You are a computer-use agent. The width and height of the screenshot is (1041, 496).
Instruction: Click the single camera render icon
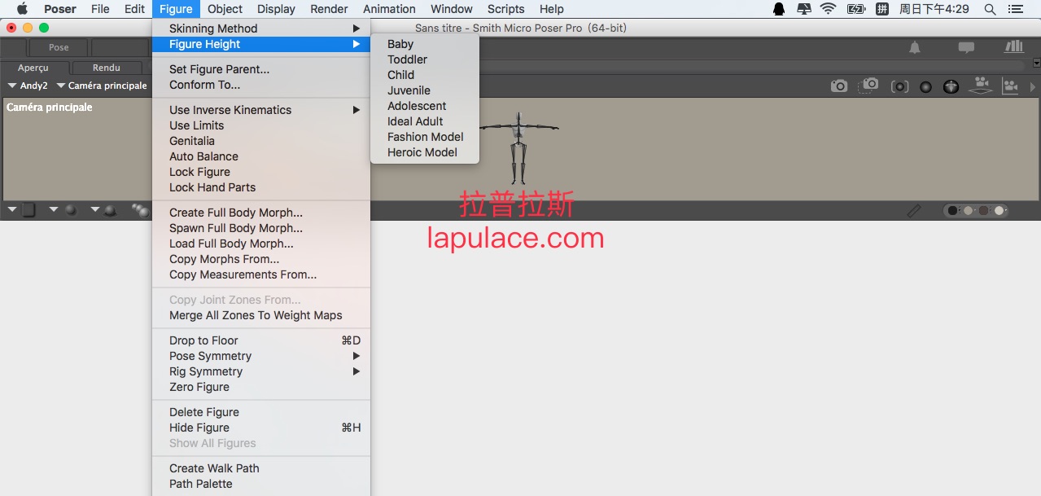839,86
